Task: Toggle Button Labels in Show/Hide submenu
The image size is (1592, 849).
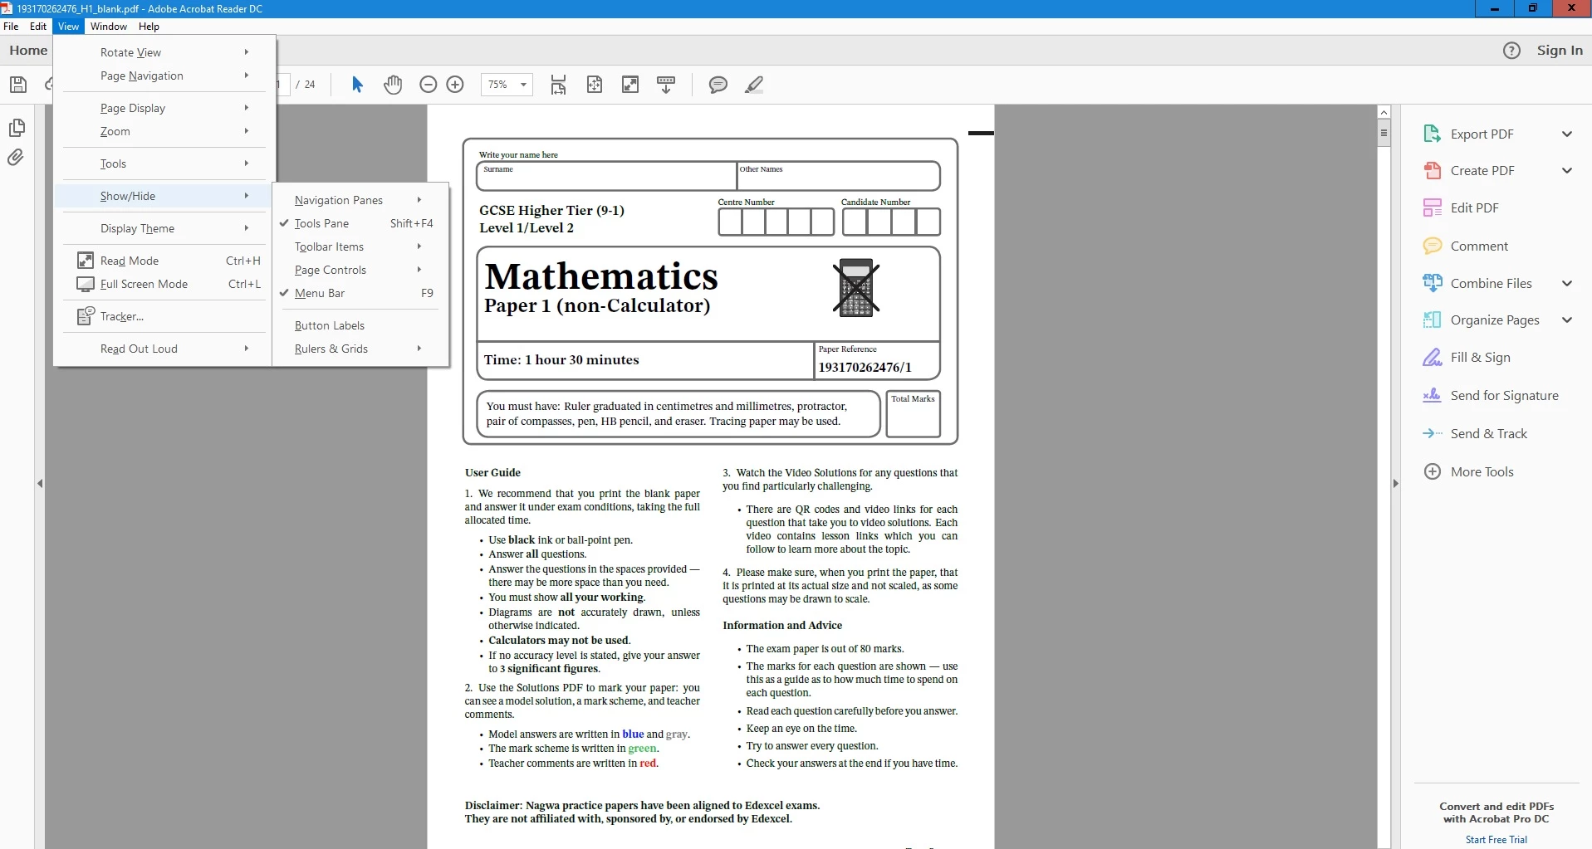Action: pos(360,325)
